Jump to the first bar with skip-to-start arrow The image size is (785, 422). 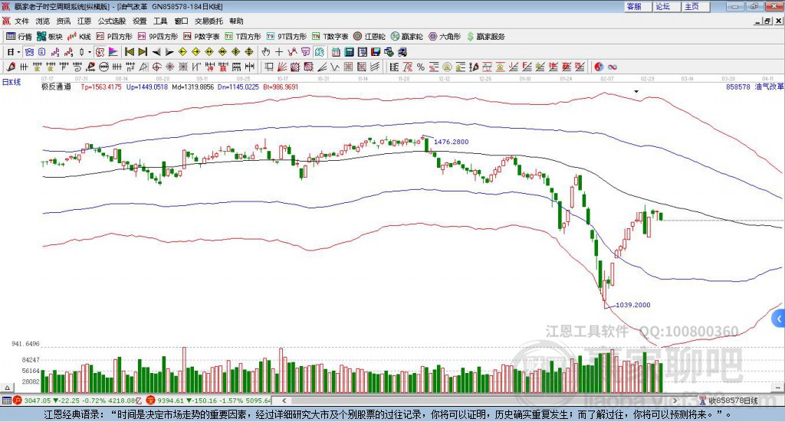coord(130,52)
